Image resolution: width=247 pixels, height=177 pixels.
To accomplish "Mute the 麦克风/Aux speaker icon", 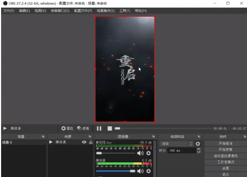I will point(140,153).
